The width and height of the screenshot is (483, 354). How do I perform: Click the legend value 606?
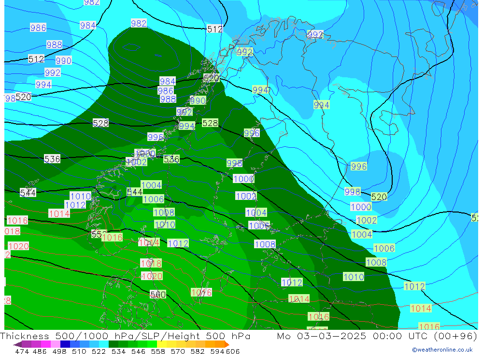coord(233,351)
